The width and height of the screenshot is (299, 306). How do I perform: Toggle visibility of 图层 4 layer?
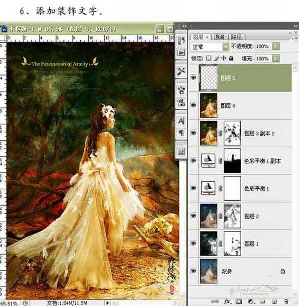coord(193,105)
